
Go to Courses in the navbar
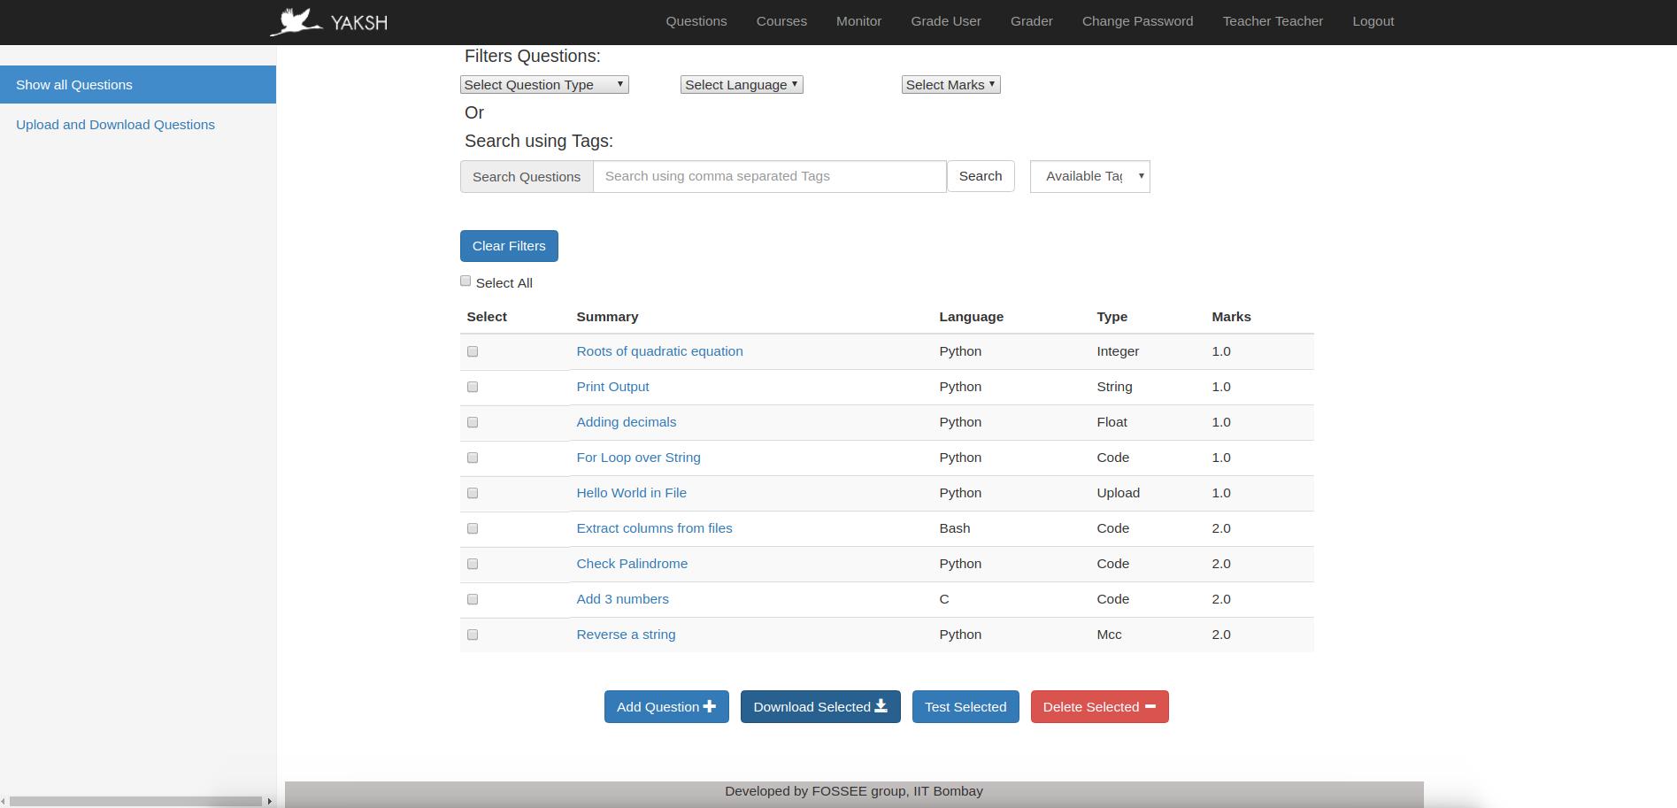click(781, 21)
